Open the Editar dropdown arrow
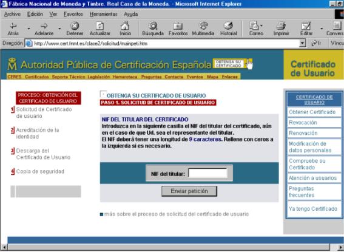The height and width of the screenshot is (252, 344). (x=322, y=29)
